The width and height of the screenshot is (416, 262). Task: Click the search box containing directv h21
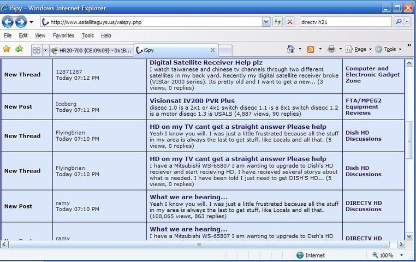[x=346, y=22]
